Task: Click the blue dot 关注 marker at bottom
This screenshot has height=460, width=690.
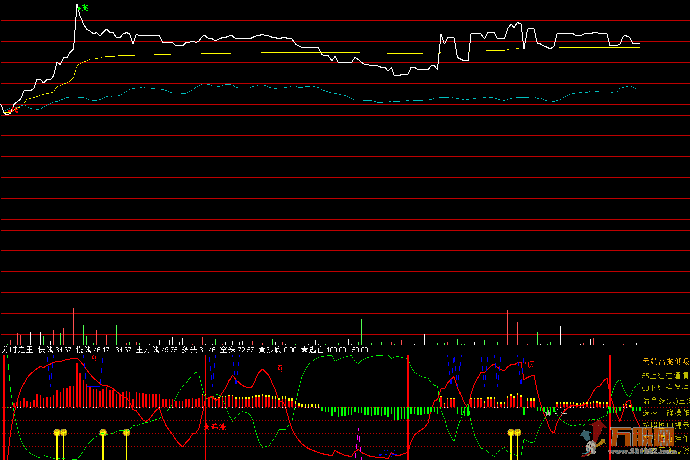Action: tap(387, 454)
